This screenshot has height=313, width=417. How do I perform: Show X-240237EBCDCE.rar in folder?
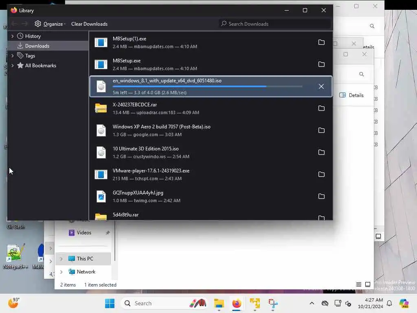point(321,108)
